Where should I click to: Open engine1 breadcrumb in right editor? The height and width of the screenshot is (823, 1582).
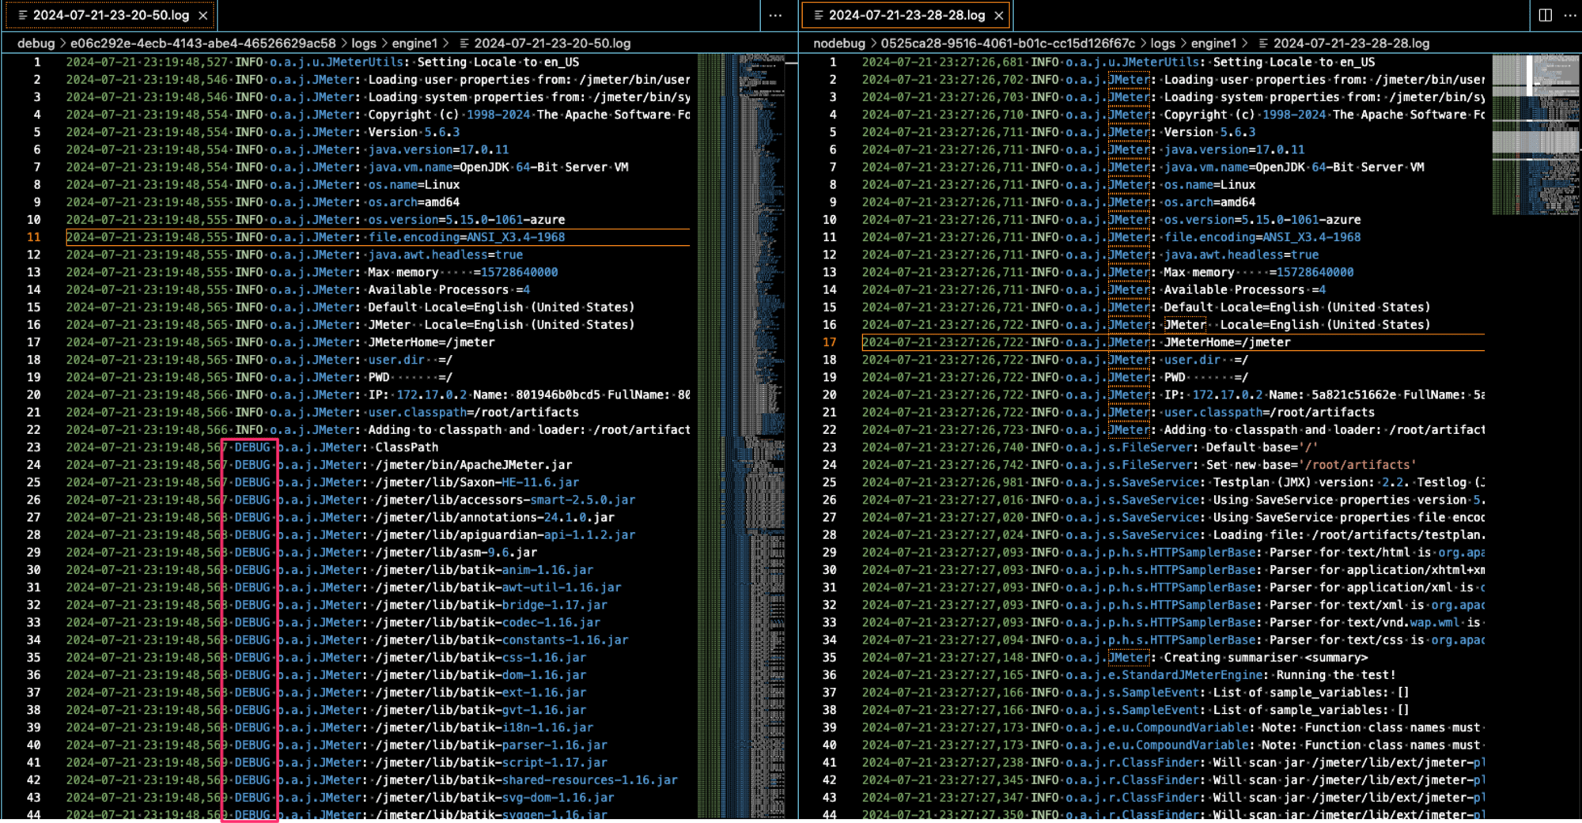[1213, 43]
